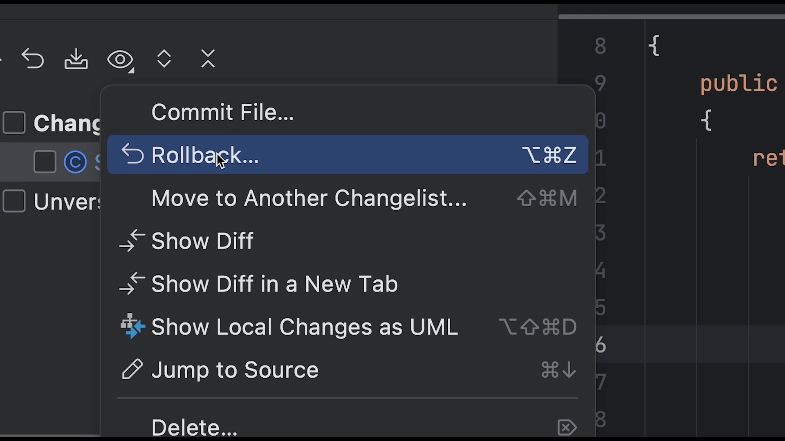
Task: Click the Show Local Changes as UML icon
Action: [x=132, y=327]
